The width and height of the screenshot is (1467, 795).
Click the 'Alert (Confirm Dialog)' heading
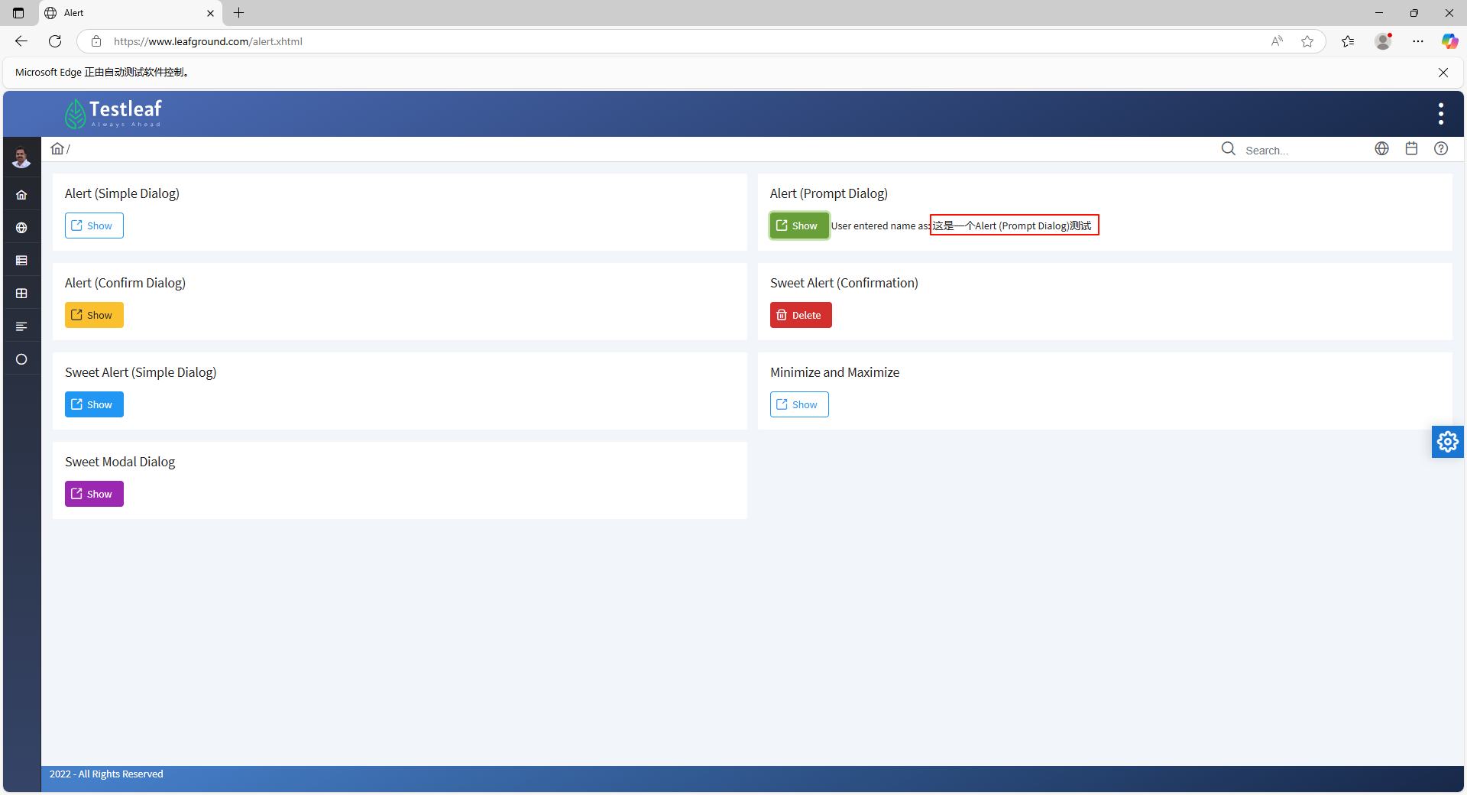125,283
